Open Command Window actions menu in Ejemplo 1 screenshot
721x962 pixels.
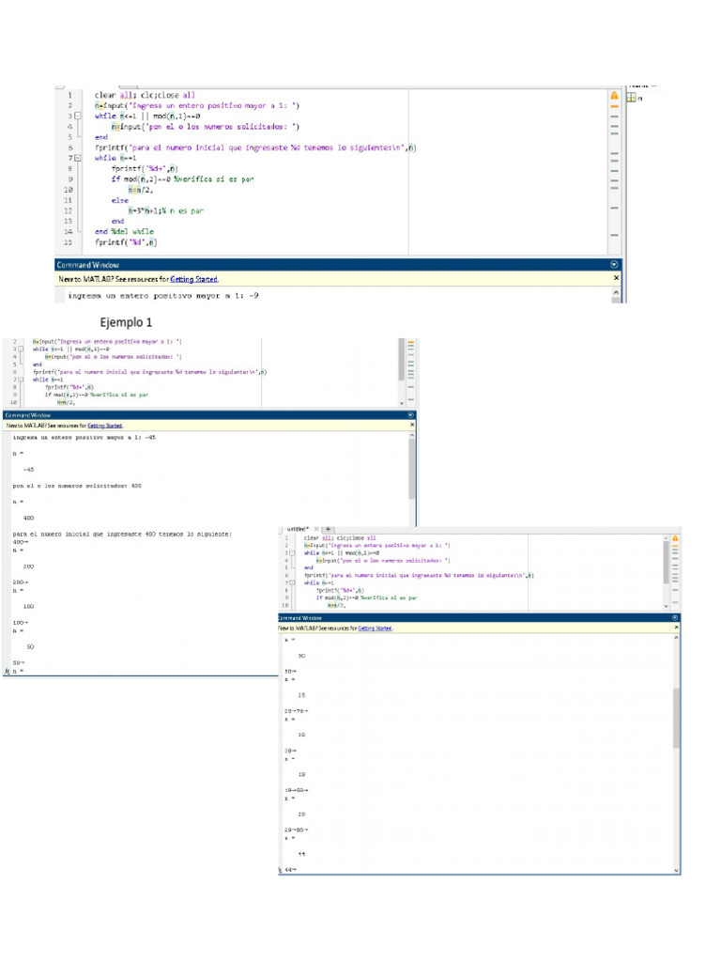coord(411,415)
